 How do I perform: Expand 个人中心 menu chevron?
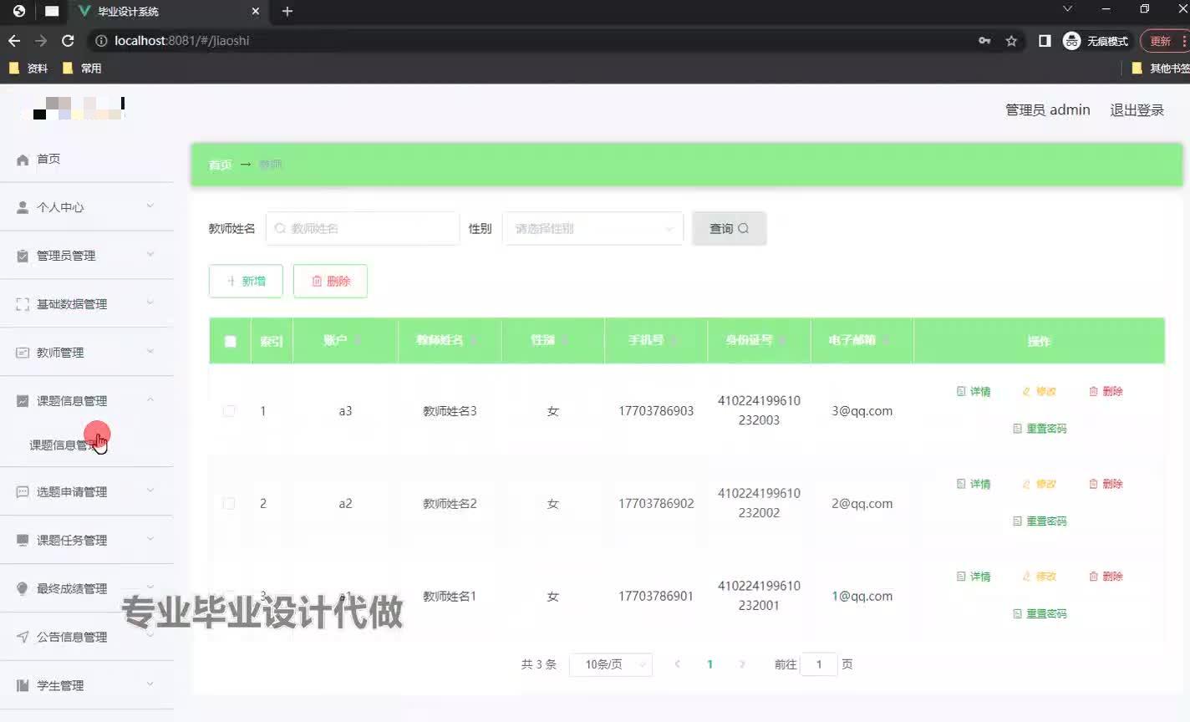coord(150,206)
